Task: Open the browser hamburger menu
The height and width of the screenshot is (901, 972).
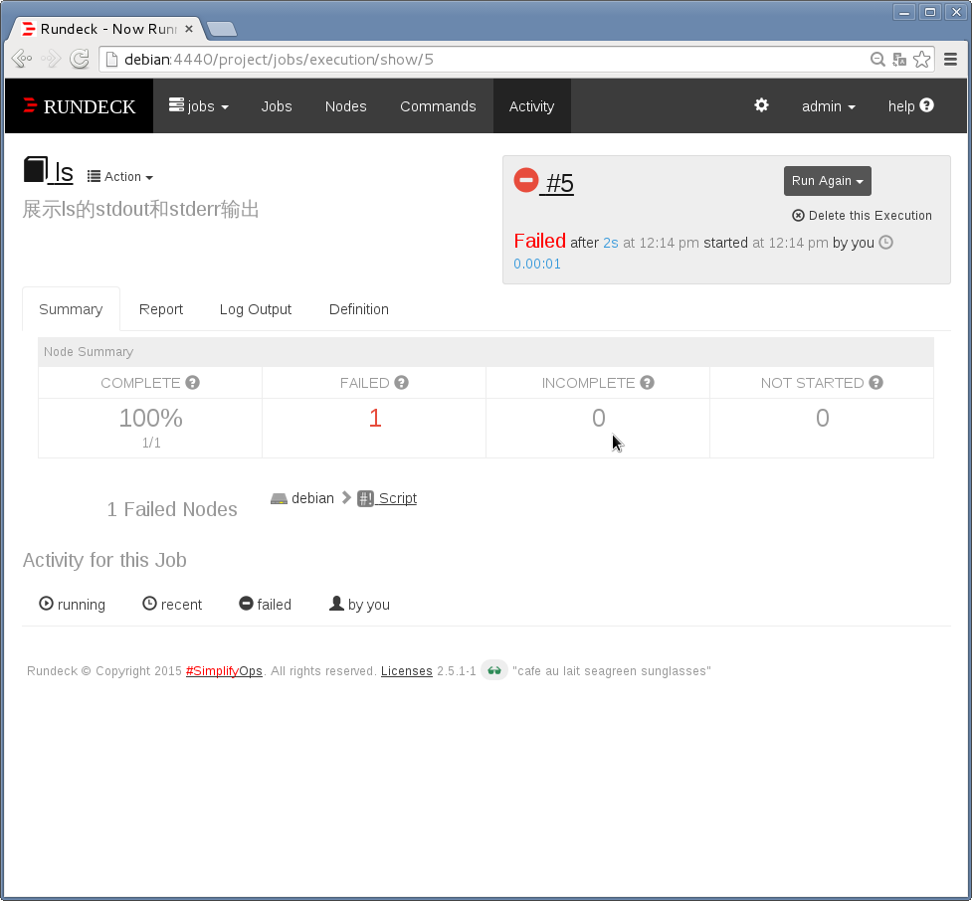Action: coord(950,59)
